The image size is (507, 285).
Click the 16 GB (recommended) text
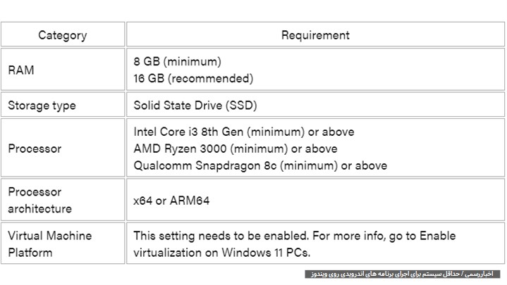coord(193,78)
